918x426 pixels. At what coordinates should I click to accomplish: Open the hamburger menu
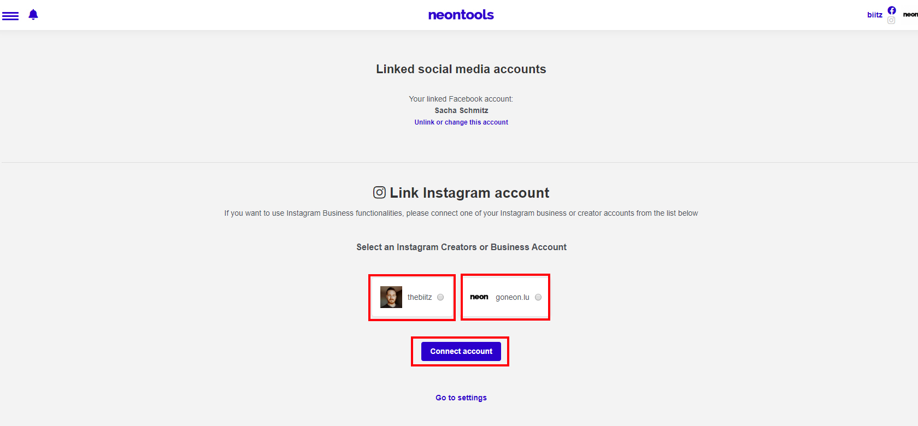(10, 16)
